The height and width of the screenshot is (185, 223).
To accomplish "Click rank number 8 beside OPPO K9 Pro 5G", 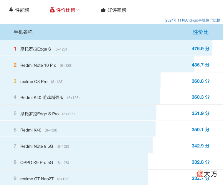I will coord(15,162).
